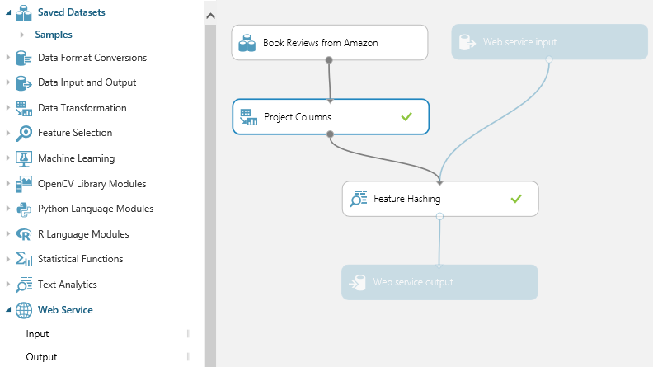Click the module palette vertical scrollbar
The width and height of the screenshot is (653, 367).
[x=211, y=195]
